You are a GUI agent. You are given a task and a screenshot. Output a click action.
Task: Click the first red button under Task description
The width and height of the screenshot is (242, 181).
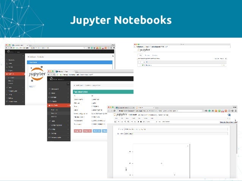pos(78,131)
